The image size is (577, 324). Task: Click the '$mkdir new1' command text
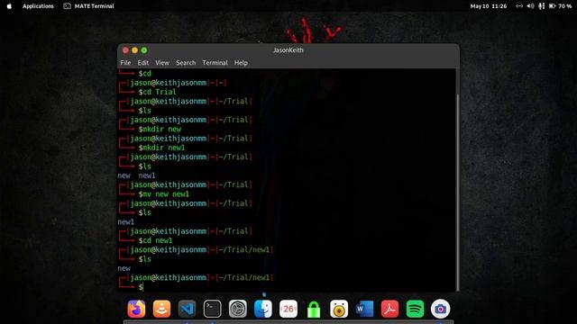(162, 148)
